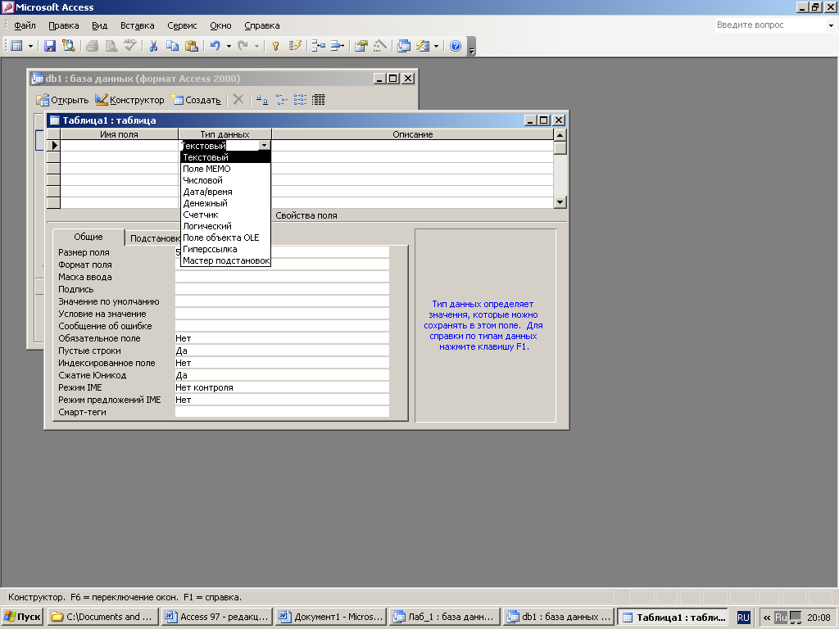This screenshot has width=839, height=629.
Task: Click the Cut scissors icon
Action: 153,46
